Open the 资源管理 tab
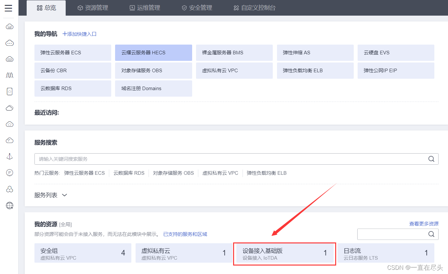This screenshot has width=448, height=274. (x=93, y=8)
